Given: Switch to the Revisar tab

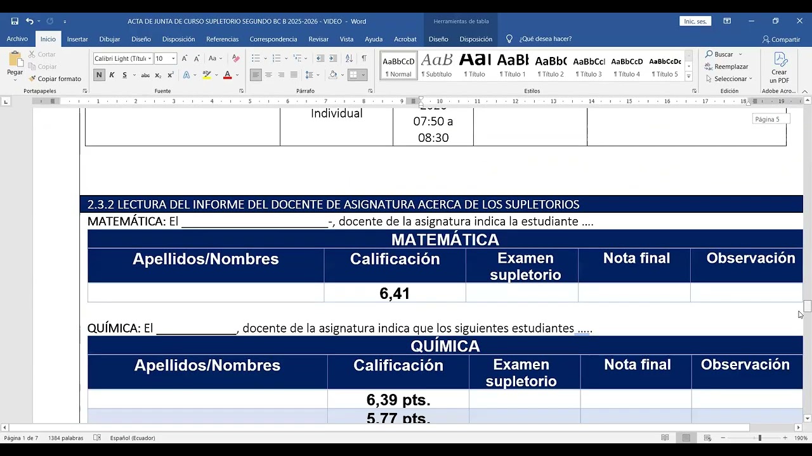Looking at the screenshot, I should coord(318,39).
